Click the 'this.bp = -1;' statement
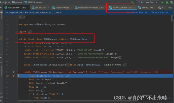The image size is (174, 103). pyautogui.click(x=37, y=87)
